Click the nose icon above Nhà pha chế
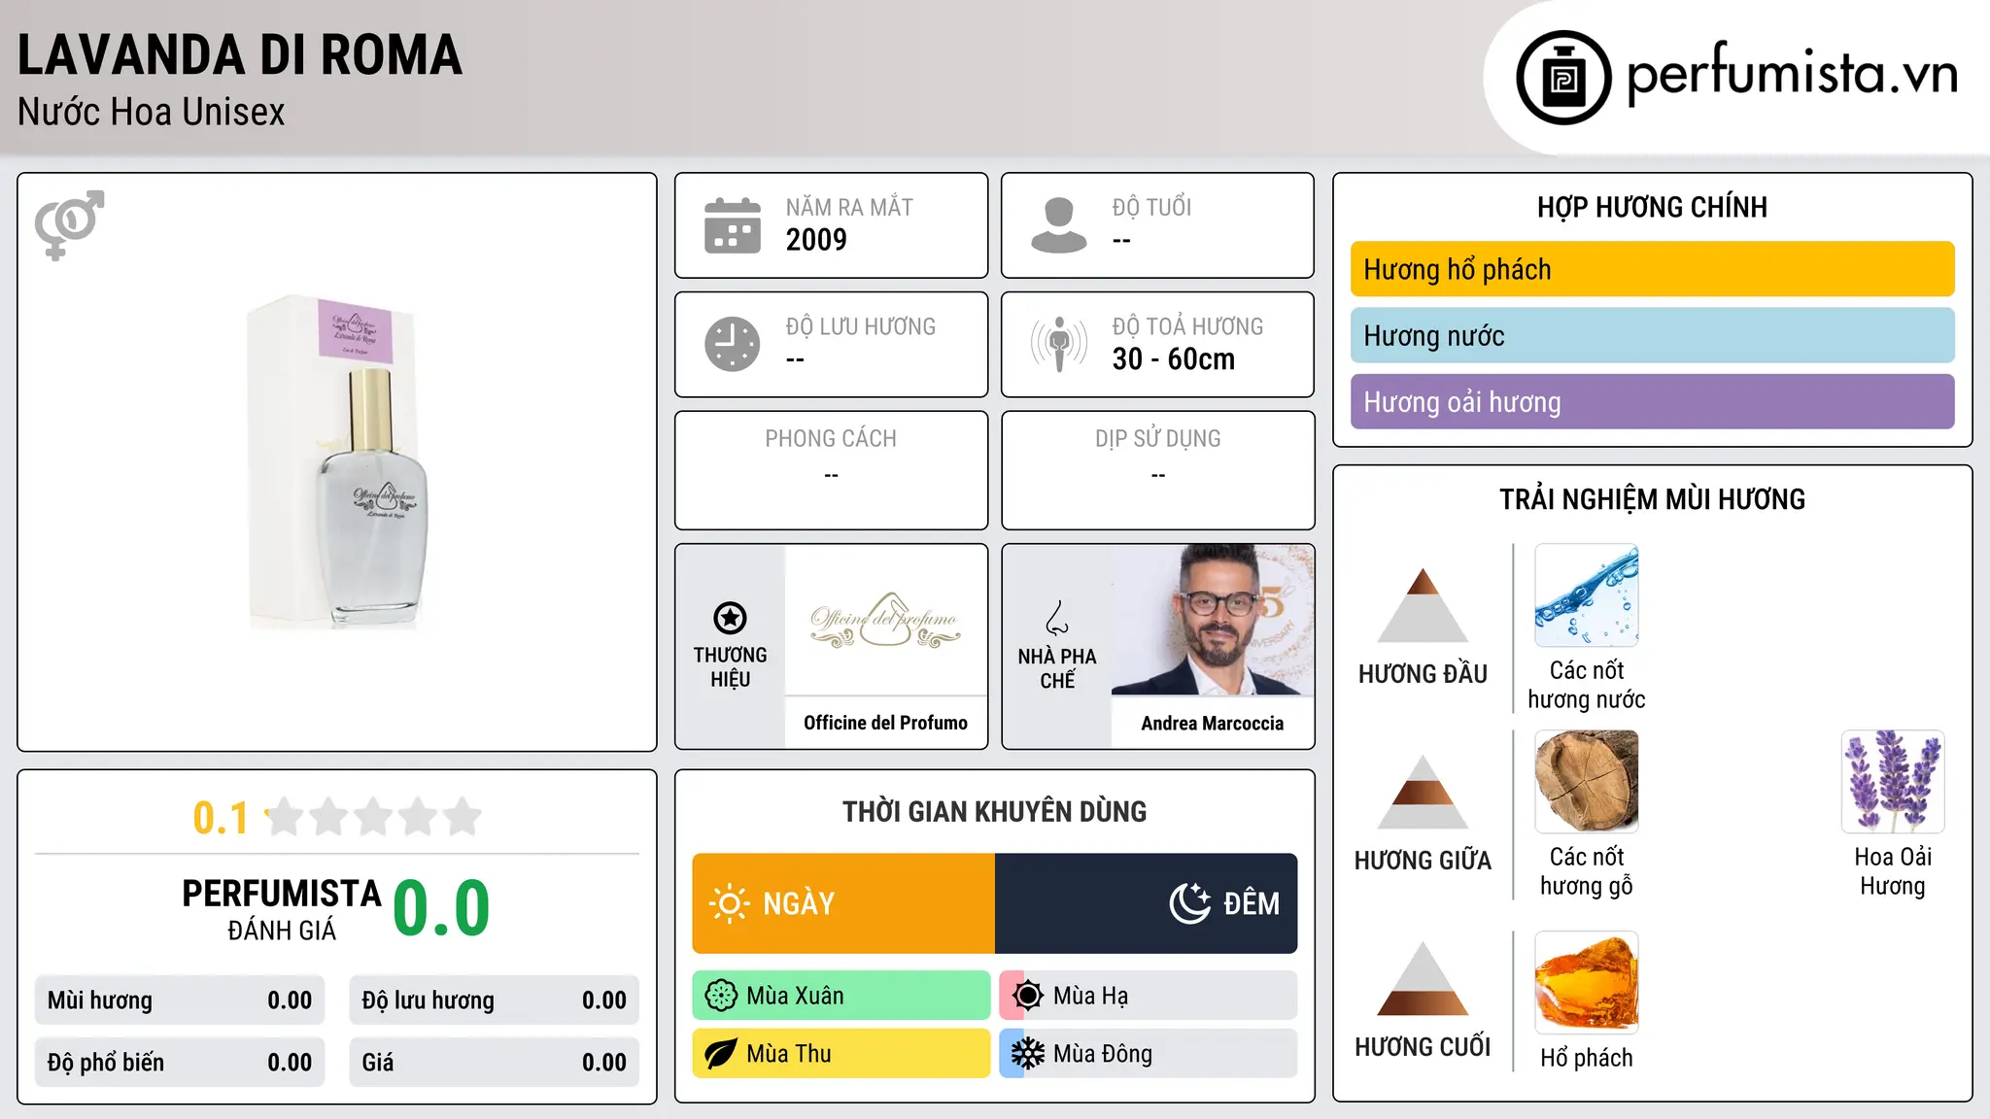The width and height of the screenshot is (1990, 1119). click(x=1057, y=618)
